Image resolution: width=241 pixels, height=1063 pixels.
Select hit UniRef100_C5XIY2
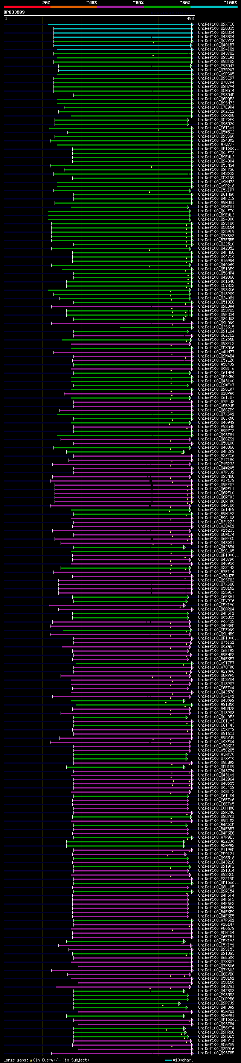[x=216, y=941]
